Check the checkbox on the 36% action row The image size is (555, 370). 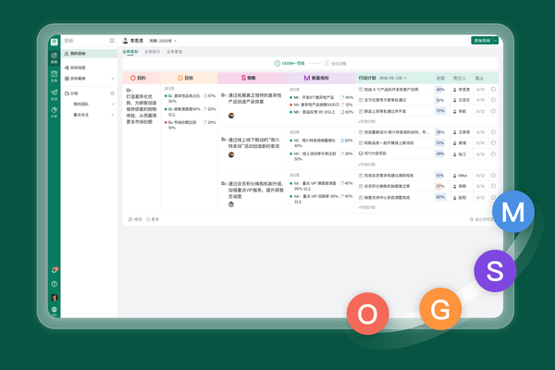click(361, 132)
